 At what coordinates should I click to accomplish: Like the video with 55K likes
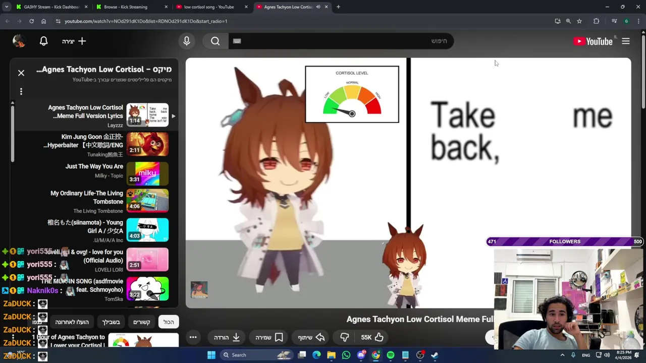pos(372,337)
